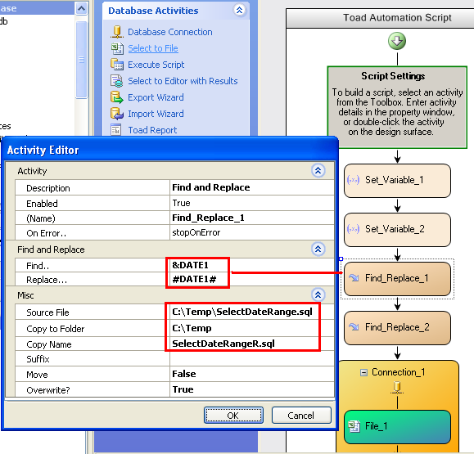Image resolution: width=474 pixels, height=454 pixels.
Task: Click the Overwrite? property label
Action: (x=48, y=390)
